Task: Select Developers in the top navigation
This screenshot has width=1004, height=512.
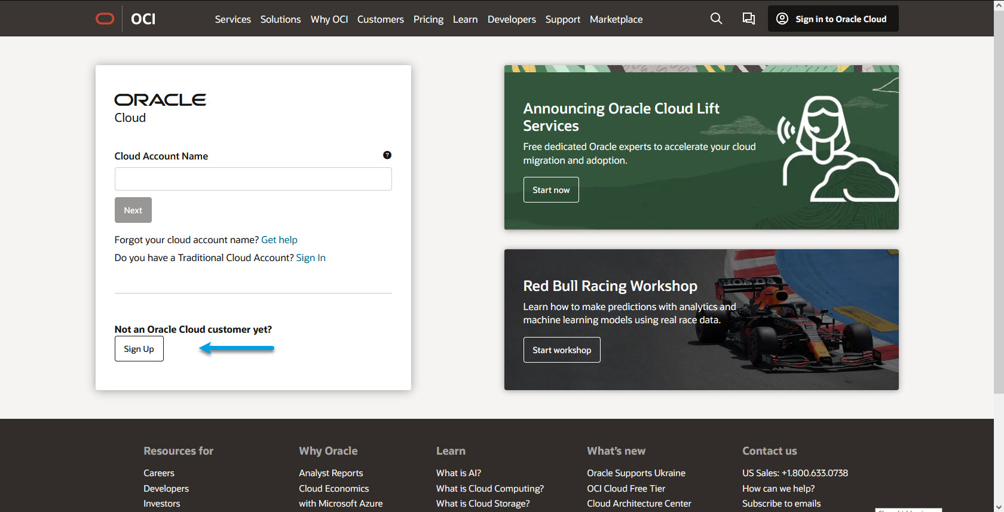Action: [x=511, y=19]
